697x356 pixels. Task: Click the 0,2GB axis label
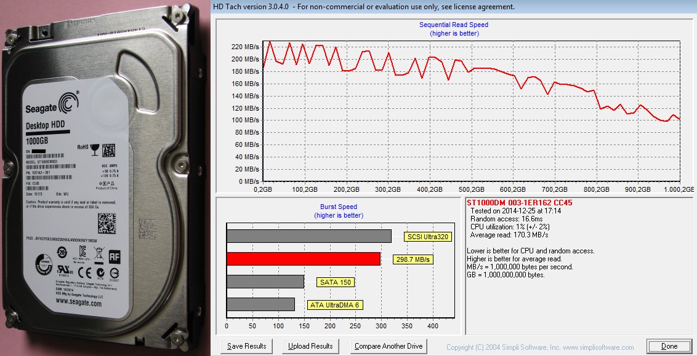[263, 189]
